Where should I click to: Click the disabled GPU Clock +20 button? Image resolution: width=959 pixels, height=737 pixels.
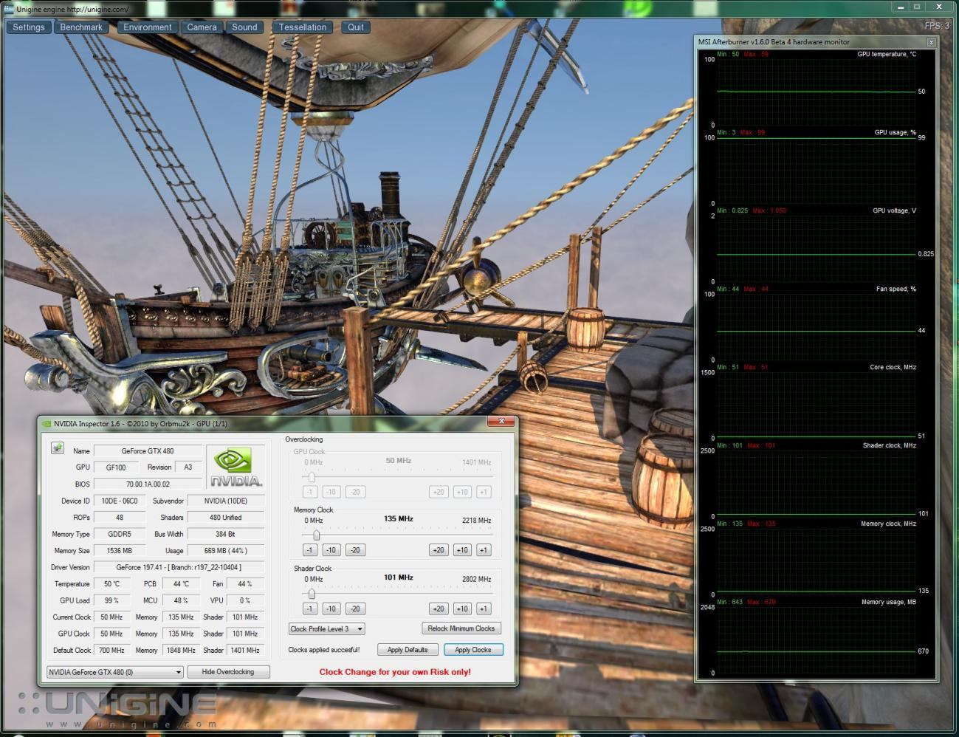click(439, 492)
